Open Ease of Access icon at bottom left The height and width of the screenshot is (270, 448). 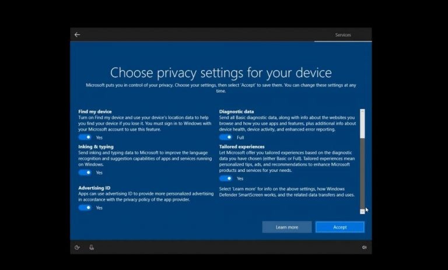click(x=77, y=247)
